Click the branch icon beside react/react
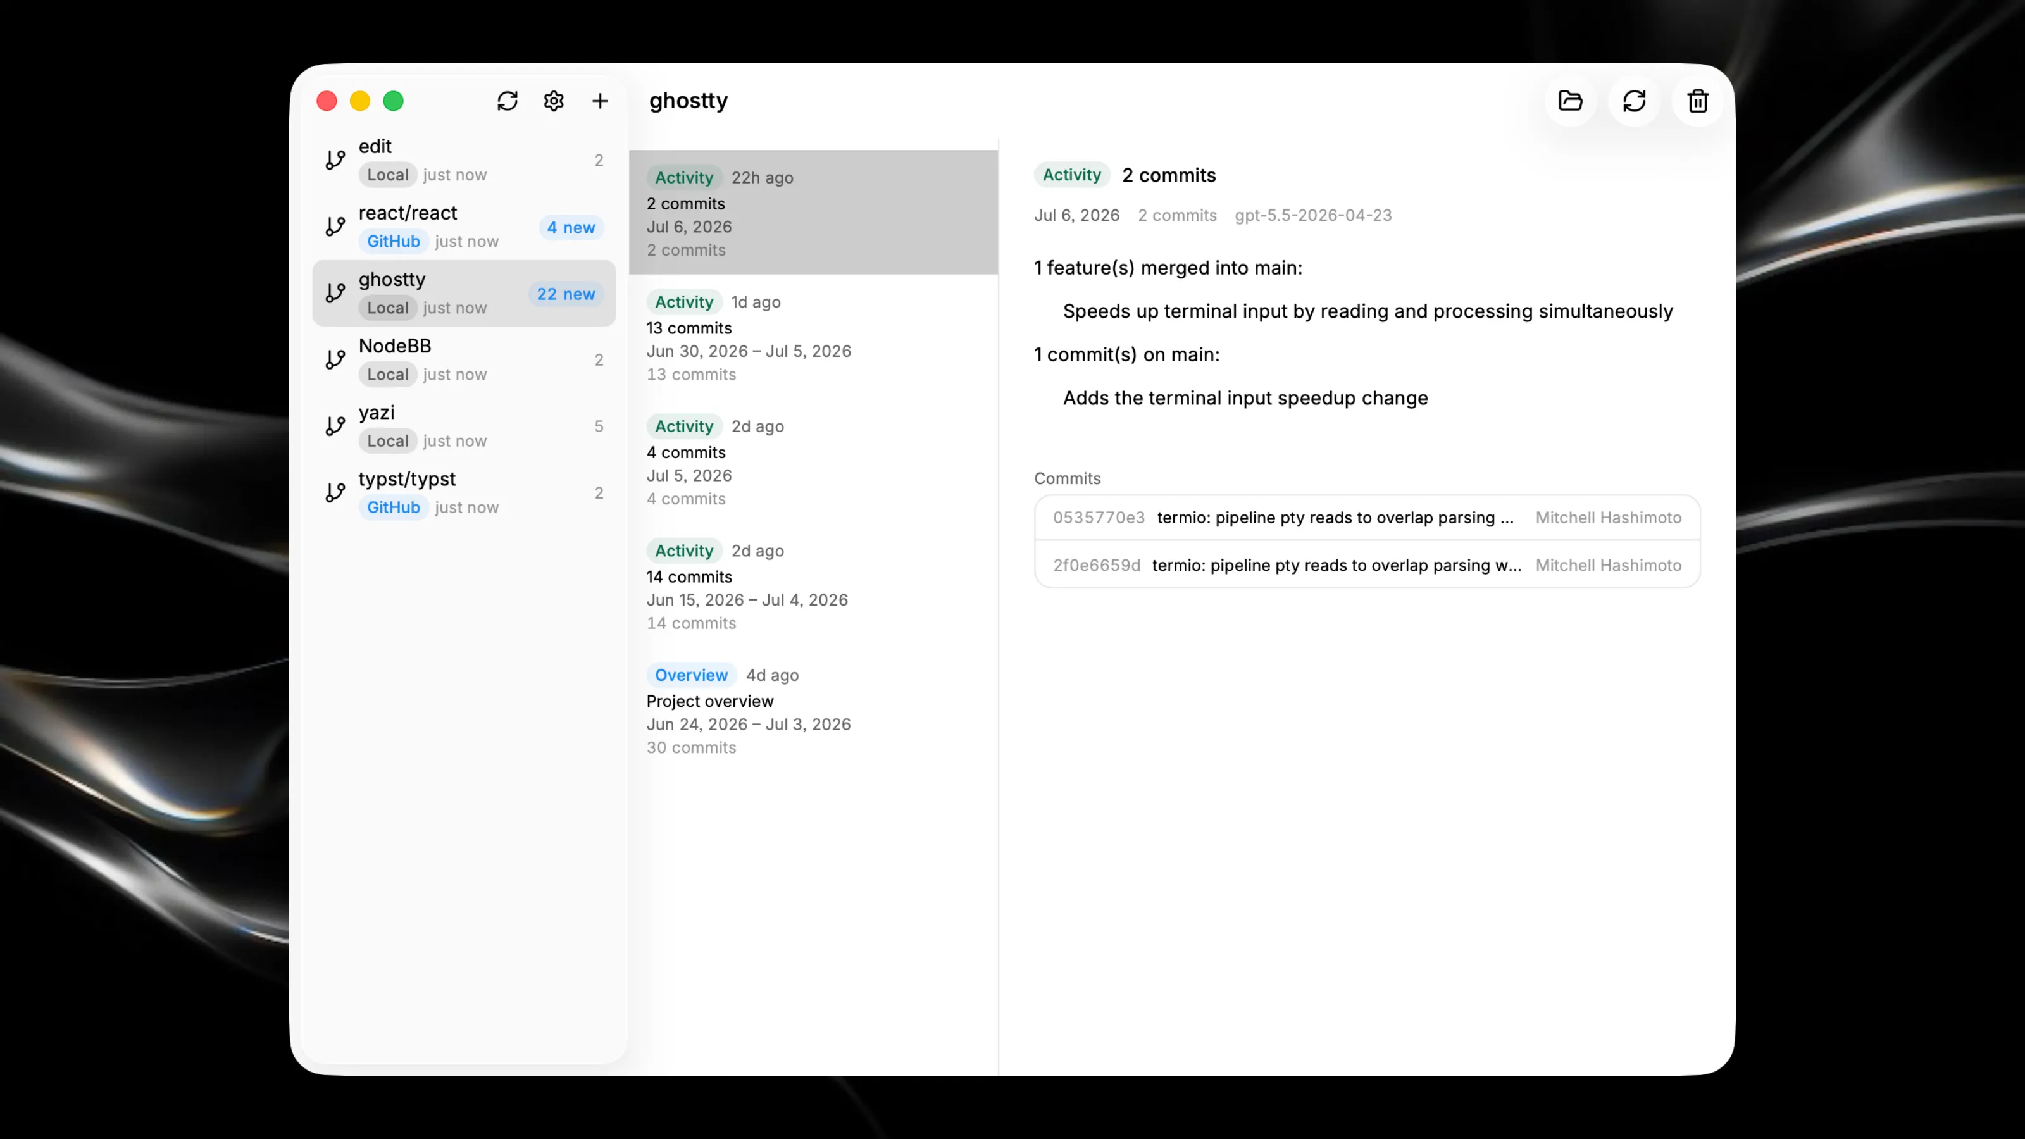This screenshot has width=2025, height=1139. (335, 227)
